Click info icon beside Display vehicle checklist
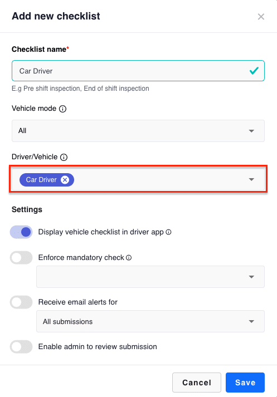The height and width of the screenshot is (397, 277). 168,232
